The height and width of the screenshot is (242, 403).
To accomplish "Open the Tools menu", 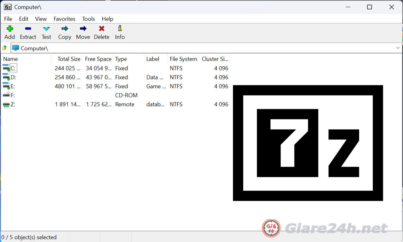I will pos(88,18).
